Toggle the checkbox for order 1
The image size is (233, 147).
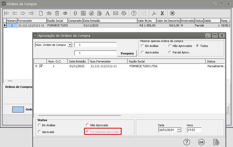pyautogui.click(x=41, y=66)
